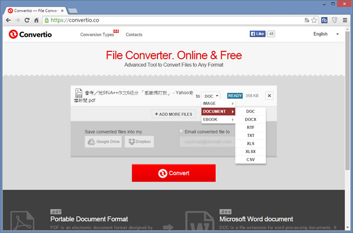Start conversion with the red Convert button
This screenshot has height=233, width=353.
point(174,173)
